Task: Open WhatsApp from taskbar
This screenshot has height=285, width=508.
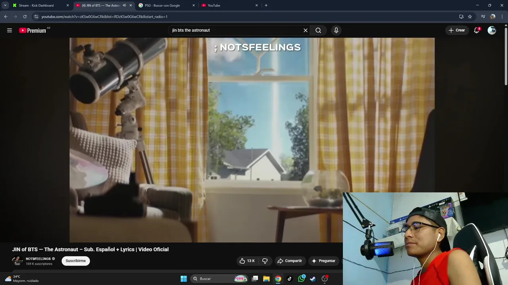Action: tap(301, 279)
